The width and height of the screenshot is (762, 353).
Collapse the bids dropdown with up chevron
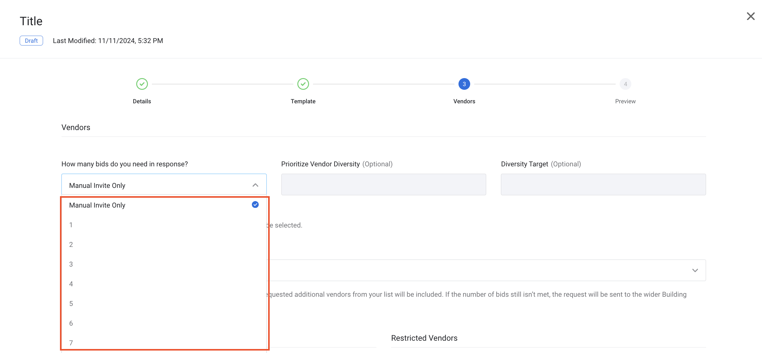pyautogui.click(x=255, y=185)
